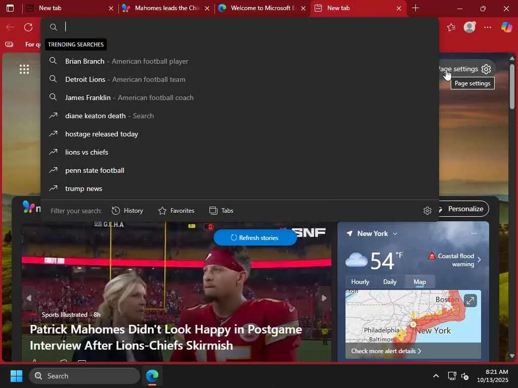Expand the New York location dropdown
This screenshot has height=388, width=518.
point(395,233)
